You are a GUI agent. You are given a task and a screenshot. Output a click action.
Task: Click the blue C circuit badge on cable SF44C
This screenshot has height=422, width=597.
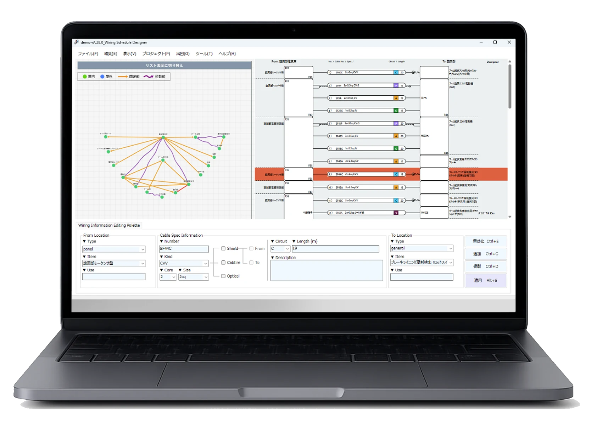coord(396,174)
